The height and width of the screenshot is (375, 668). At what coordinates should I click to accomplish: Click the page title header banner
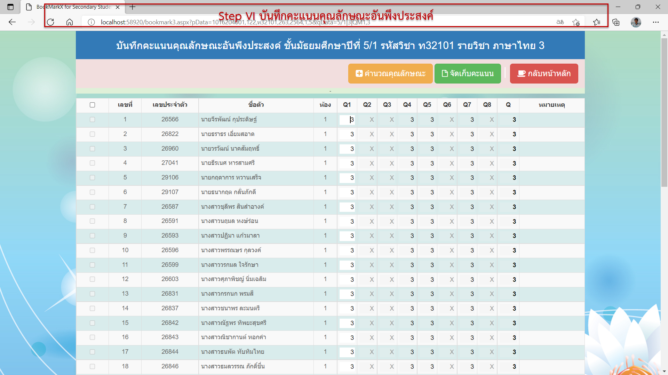coord(330,46)
